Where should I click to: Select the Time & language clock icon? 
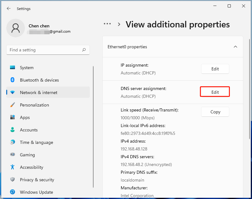pos(12,142)
